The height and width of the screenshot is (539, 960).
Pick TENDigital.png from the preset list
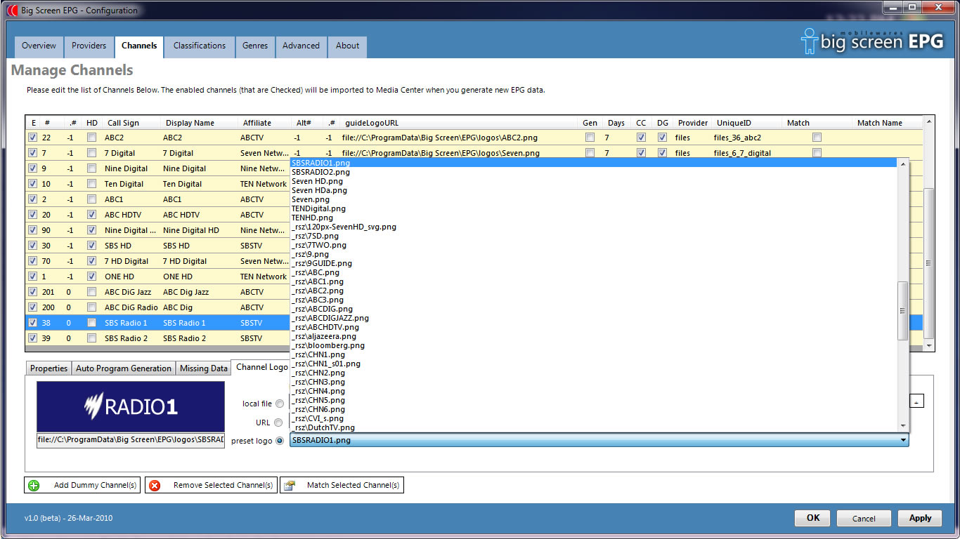click(x=594, y=208)
